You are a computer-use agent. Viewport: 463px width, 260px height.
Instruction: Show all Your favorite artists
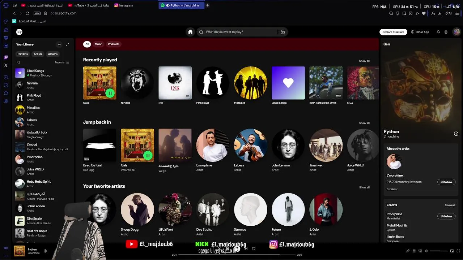(x=364, y=187)
